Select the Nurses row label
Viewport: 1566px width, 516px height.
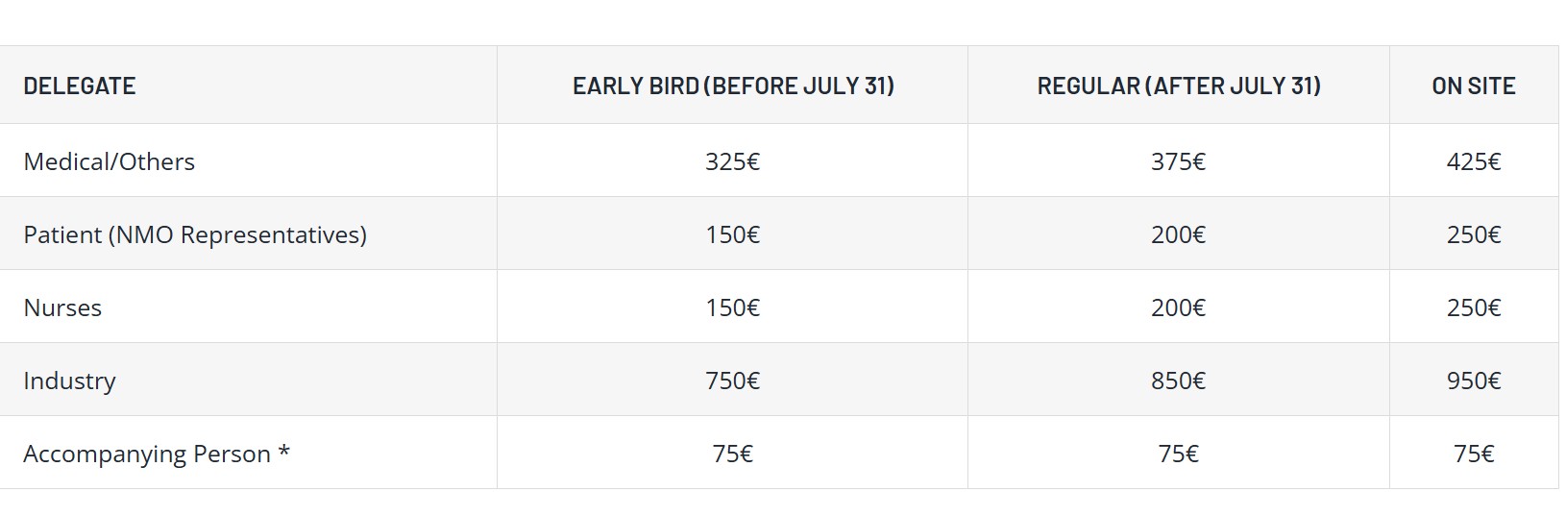62,307
